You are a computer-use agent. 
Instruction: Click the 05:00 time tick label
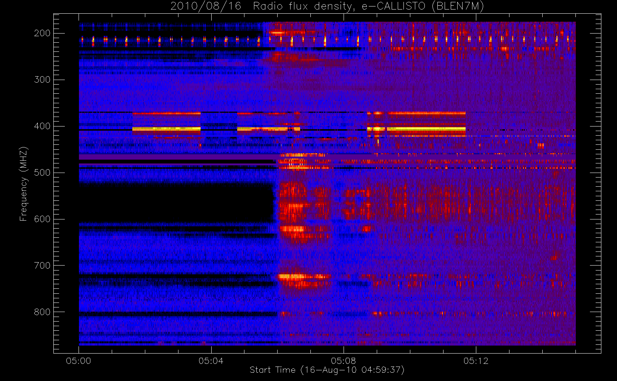click(79, 361)
